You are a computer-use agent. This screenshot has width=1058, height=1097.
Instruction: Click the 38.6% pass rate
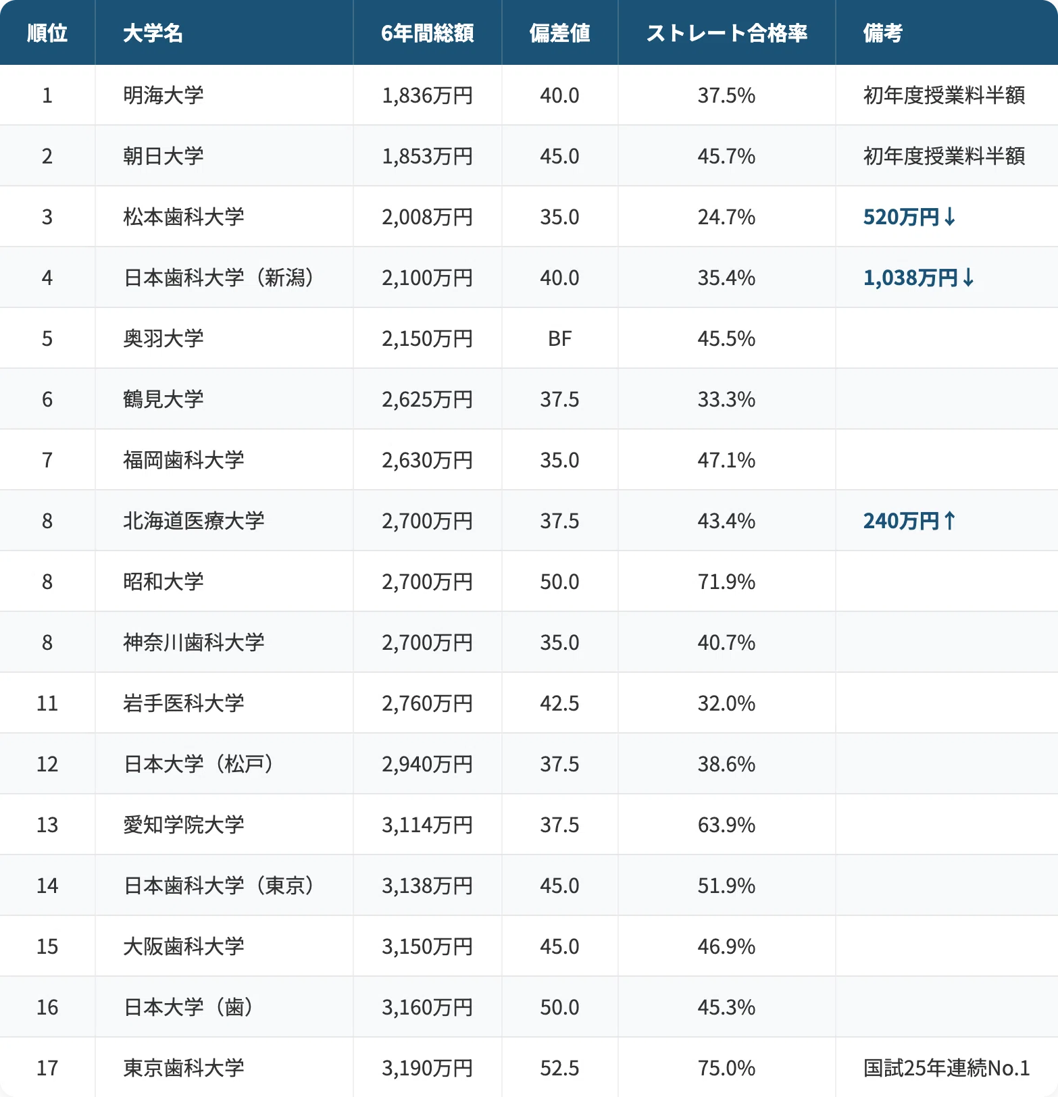point(727,764)
